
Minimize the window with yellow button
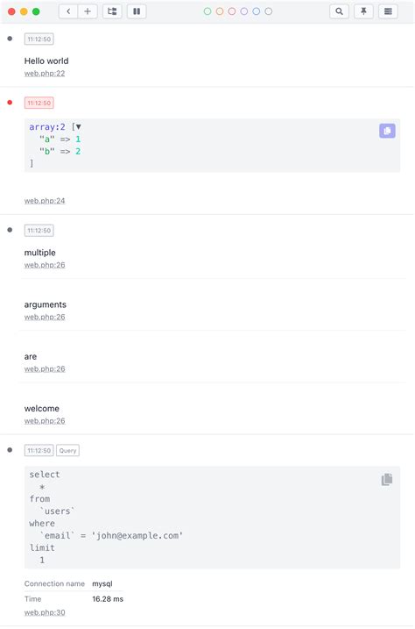click(24, 11)
